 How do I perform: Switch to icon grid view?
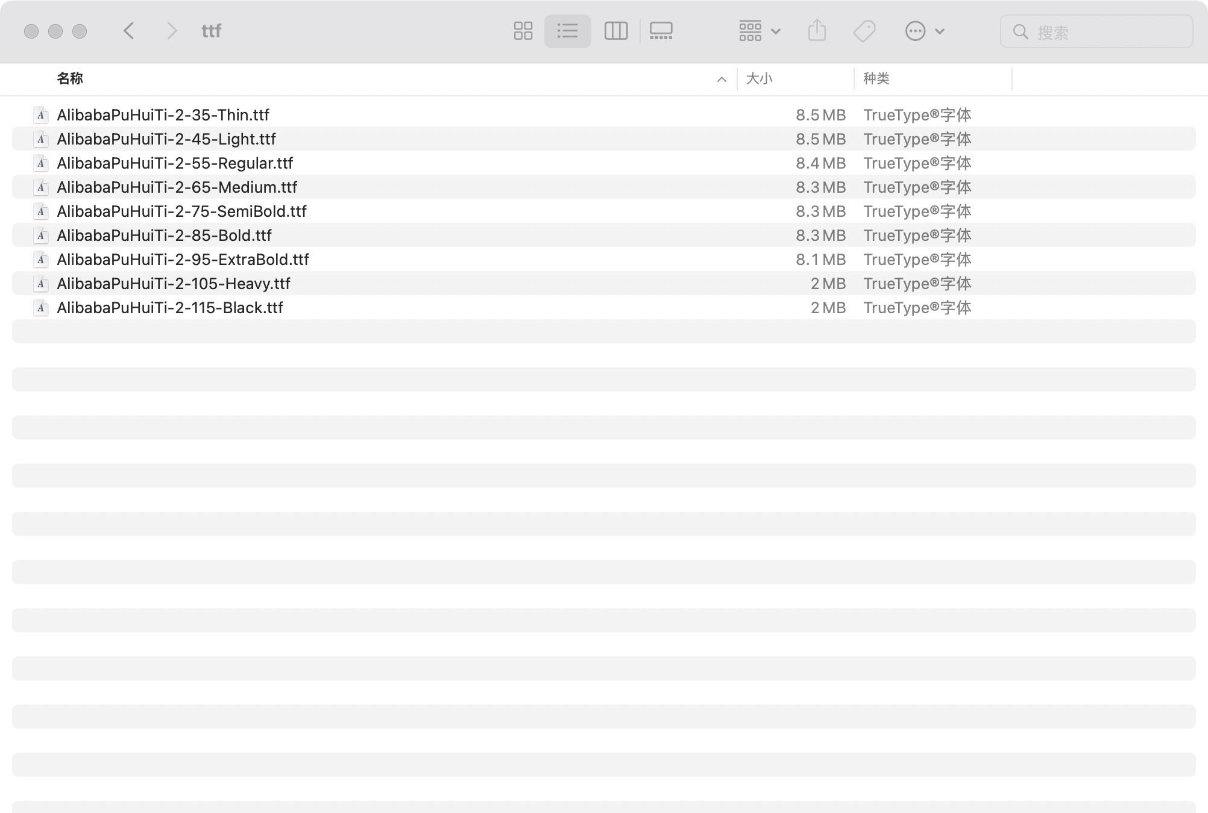coord(523,31)
